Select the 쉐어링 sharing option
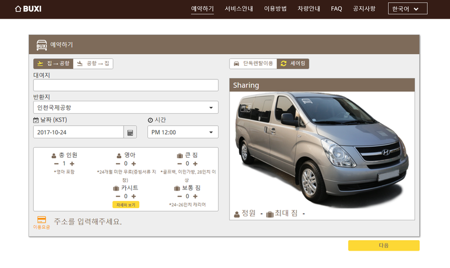The width and height of the screenshot is (450, 268). [x=293, y=63]
